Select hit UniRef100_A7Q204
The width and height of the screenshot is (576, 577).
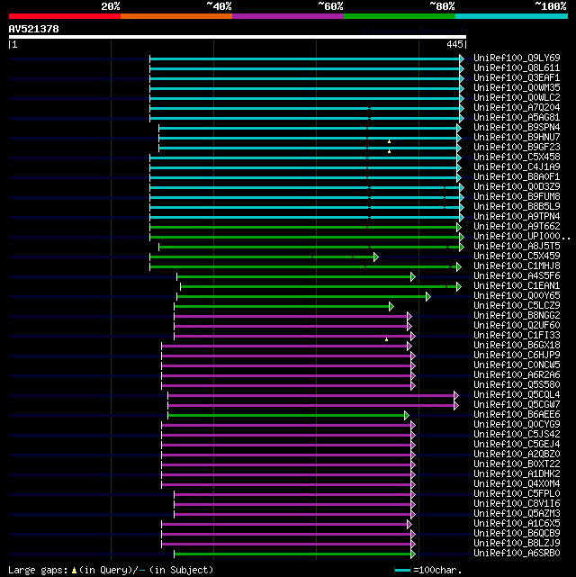point(517,108)
